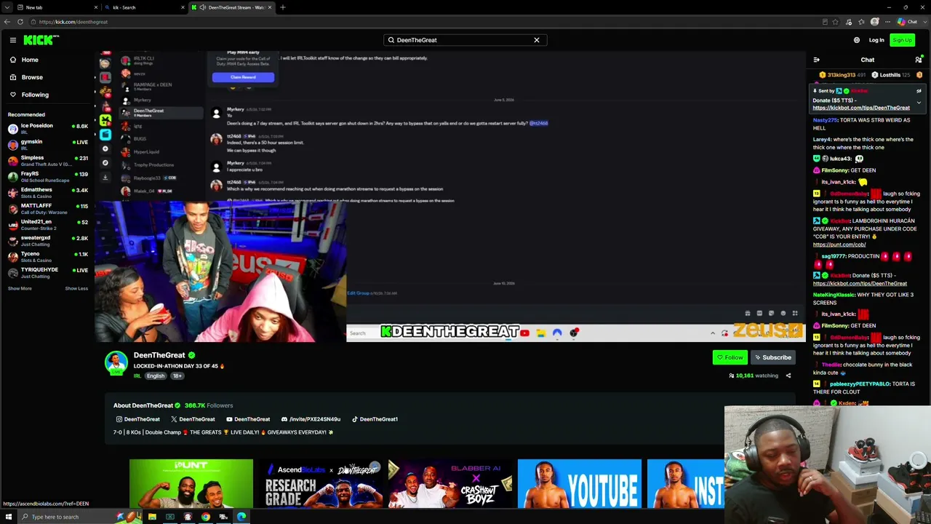Open Ice Poseidon recommended channel

[47, 128]
